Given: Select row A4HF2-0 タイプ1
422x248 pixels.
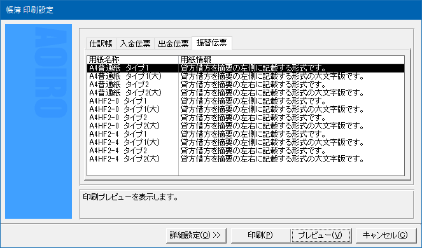Looking at the screenshot, I should (246, 101).
